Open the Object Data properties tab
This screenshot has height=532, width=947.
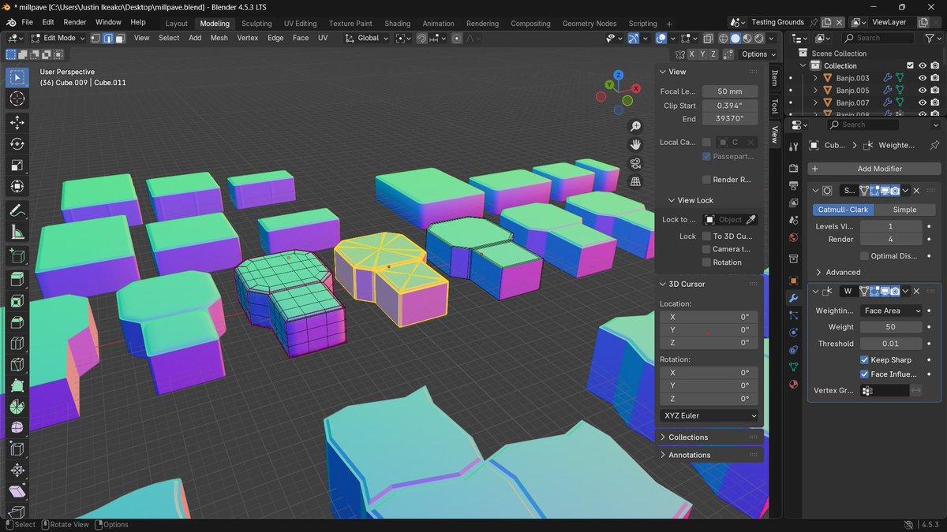click(794, 366)
